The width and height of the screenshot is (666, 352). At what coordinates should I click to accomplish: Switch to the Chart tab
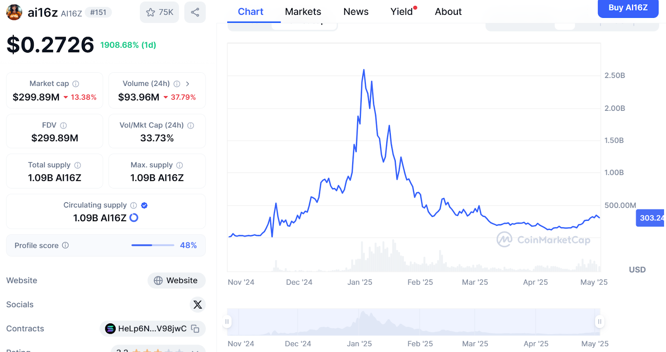tap(251, 12)
